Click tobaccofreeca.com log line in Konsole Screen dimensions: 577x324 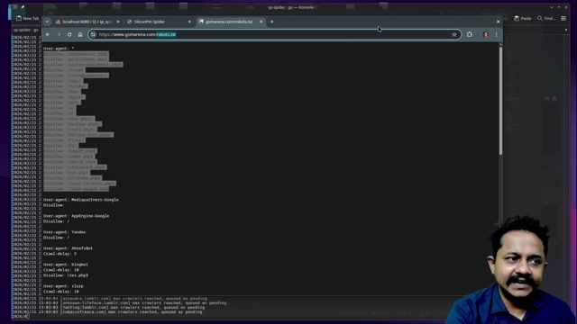[x=107, y=312]
